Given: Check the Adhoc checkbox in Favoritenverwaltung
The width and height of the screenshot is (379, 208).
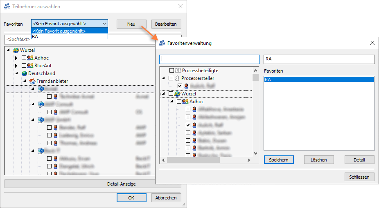Looking at the screenshot, I should pyautogui.click(x=179, y=102).
